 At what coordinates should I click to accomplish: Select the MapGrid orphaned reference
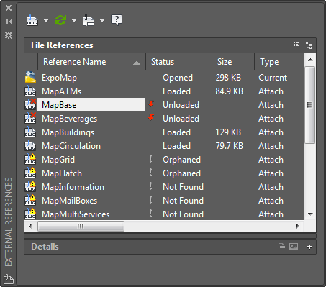pos(164,160)
